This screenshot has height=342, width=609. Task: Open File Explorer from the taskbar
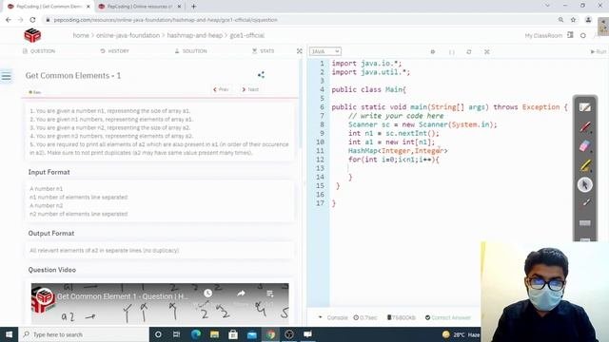click(x=214, y=334)
